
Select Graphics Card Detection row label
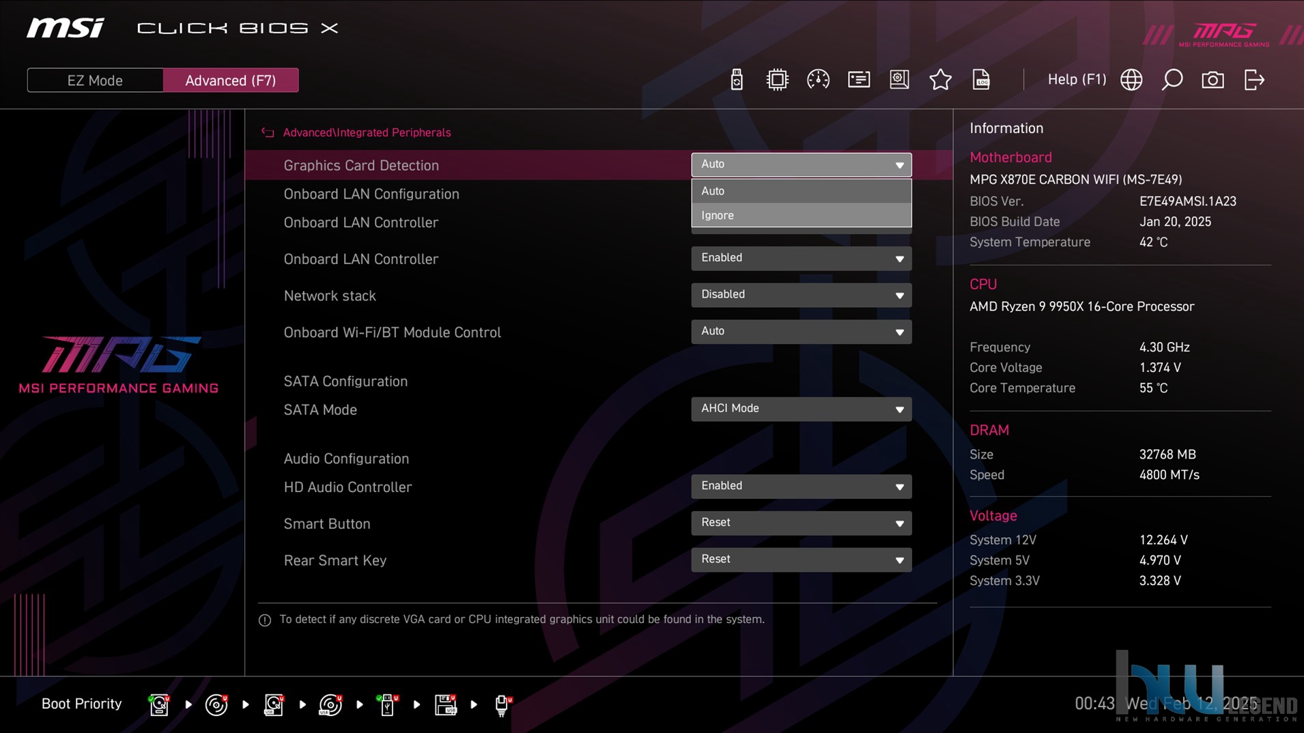361,165
